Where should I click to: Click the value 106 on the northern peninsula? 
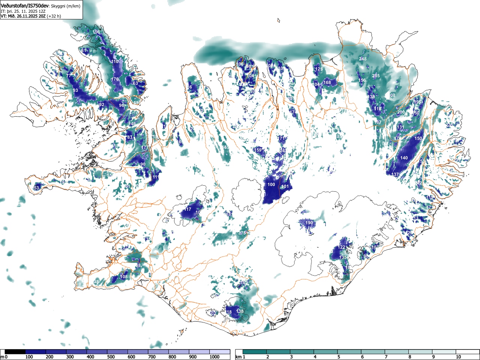[x=240, y=64]
